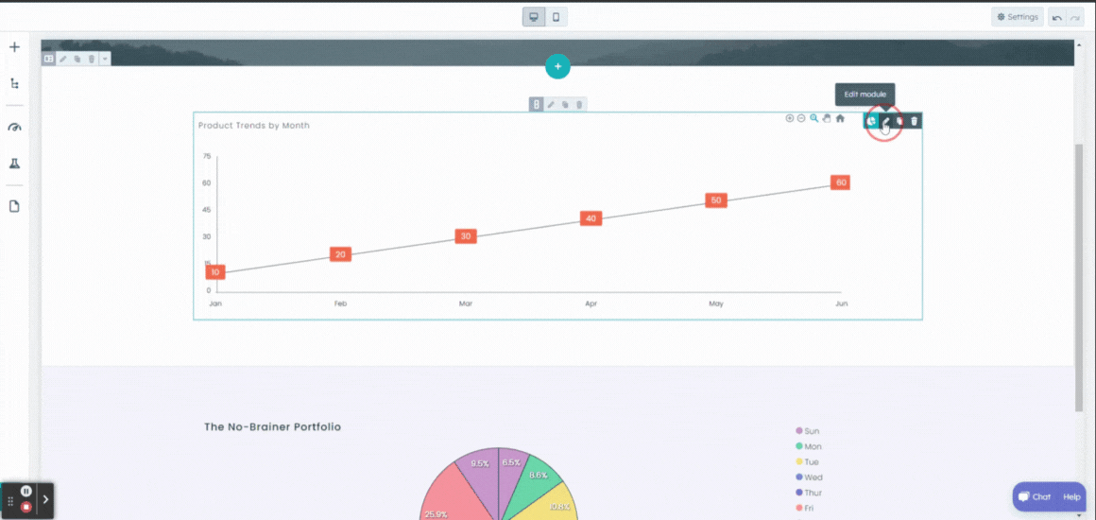Open the Help button
1096x520 pixels.
tap(1071, 497)
